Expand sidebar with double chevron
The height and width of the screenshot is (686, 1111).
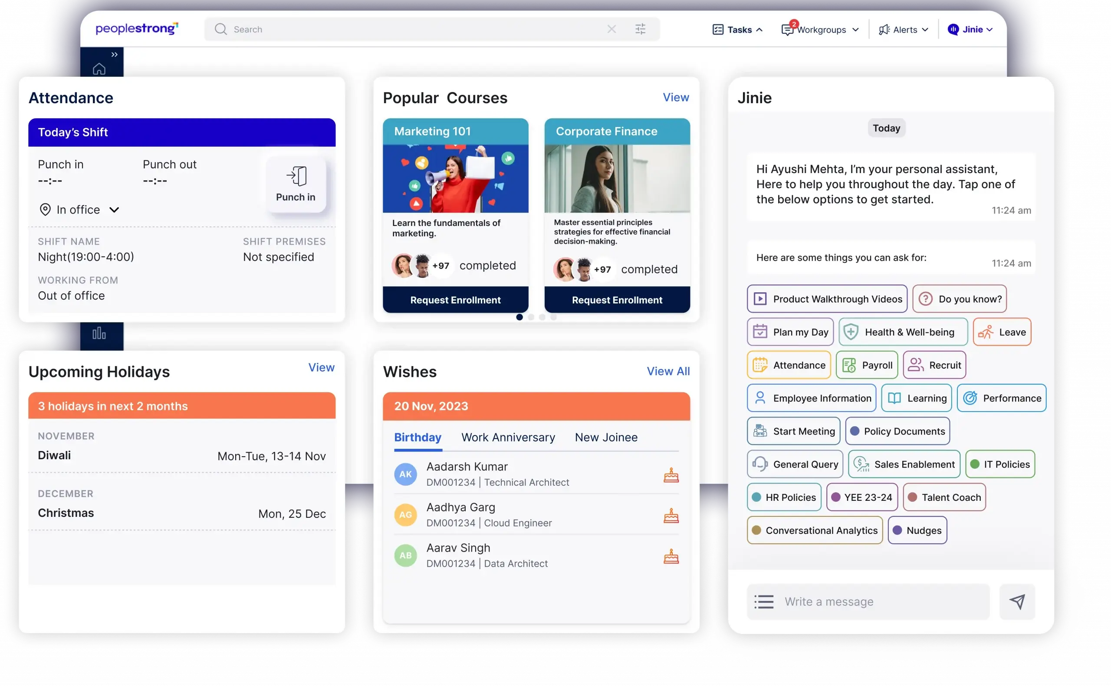pyautogui.click(x=115, y=55)
